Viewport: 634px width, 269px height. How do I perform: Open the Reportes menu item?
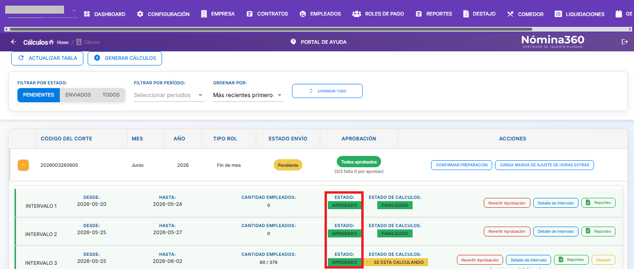pyautogui.click(x=434, y=14)
